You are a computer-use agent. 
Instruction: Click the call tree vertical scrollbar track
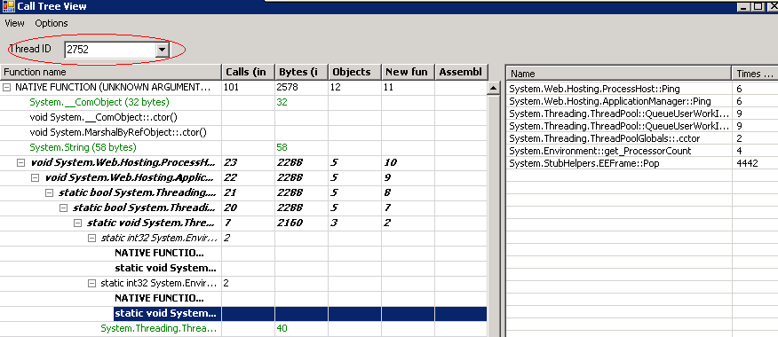[493, 216]
